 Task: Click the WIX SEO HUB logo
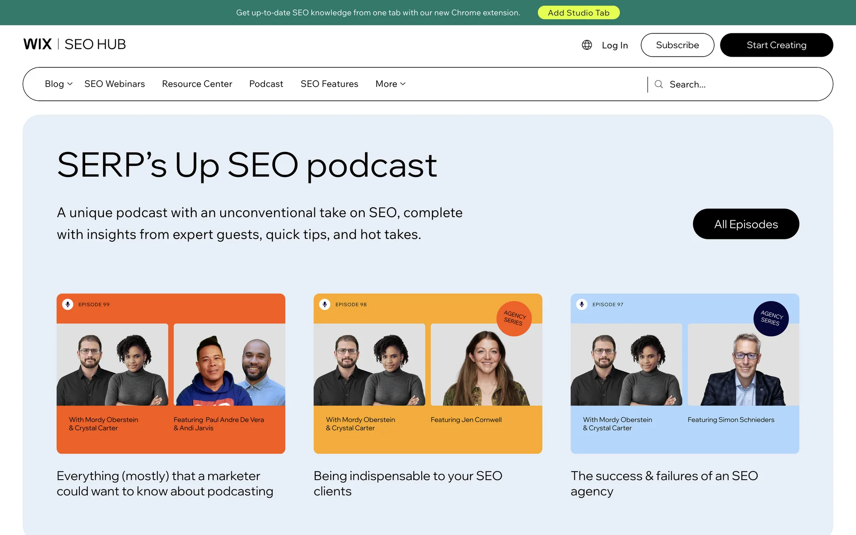point(74,44)
